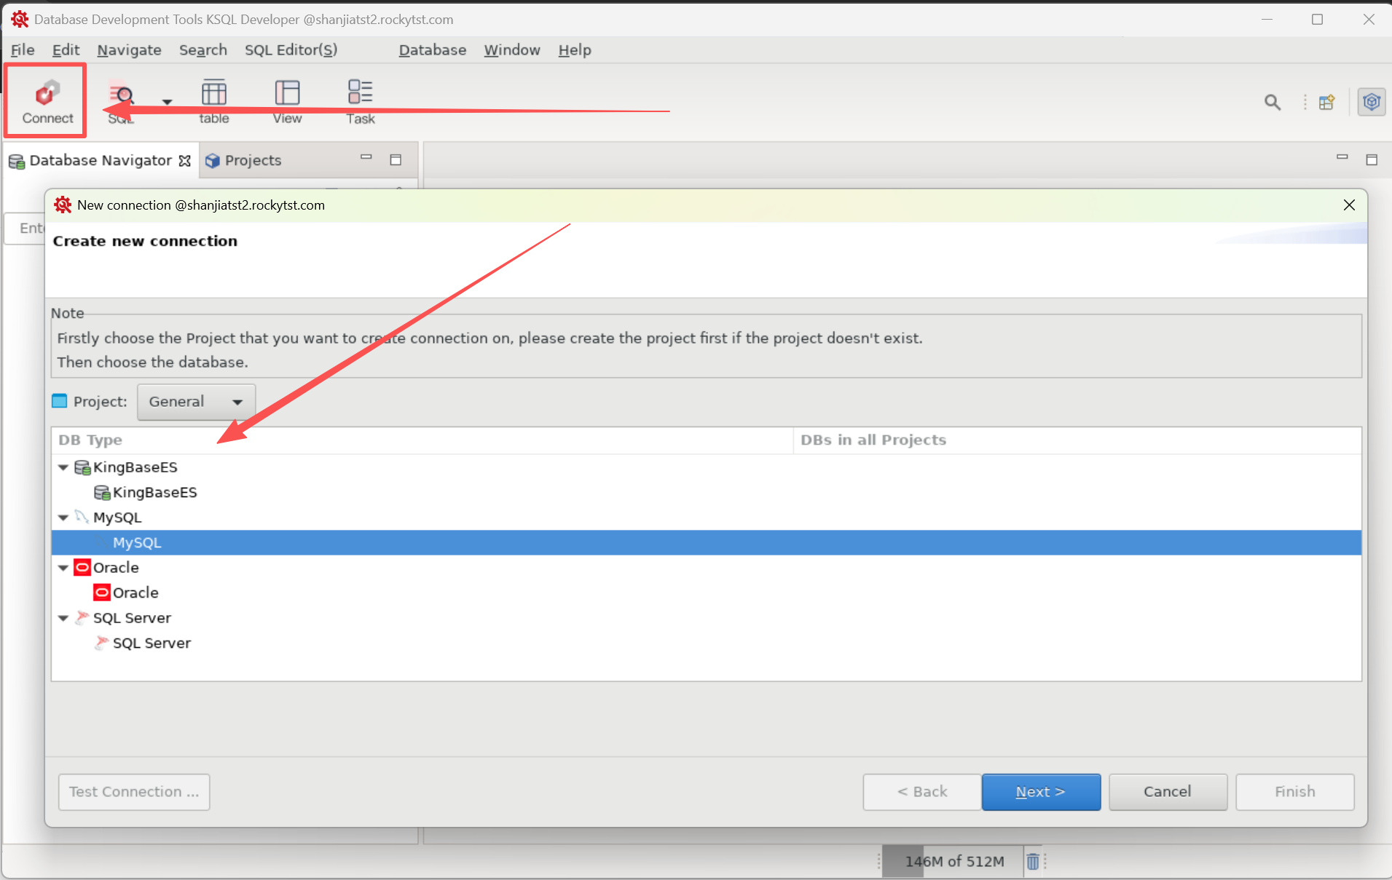Click the open perspective icon
Viewport: 1392px width, 880px height.
click(1327, 103)
